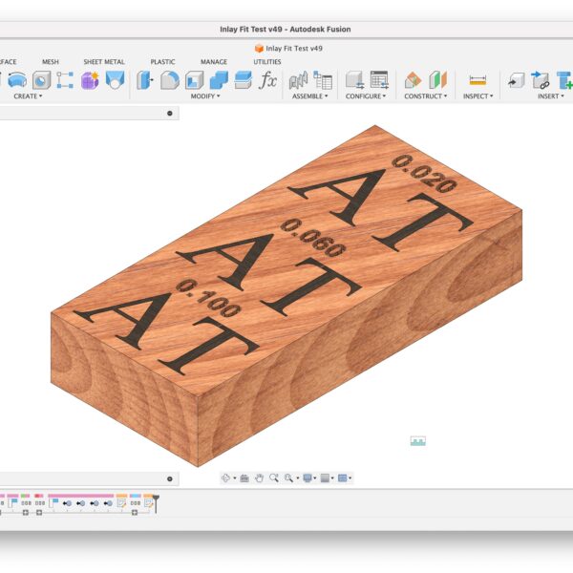The width and height of the screenshot is (573, 573).
Task: Expand the MODIFY dropdown menu
Action: pyautogui.click(x=204, y=96)
